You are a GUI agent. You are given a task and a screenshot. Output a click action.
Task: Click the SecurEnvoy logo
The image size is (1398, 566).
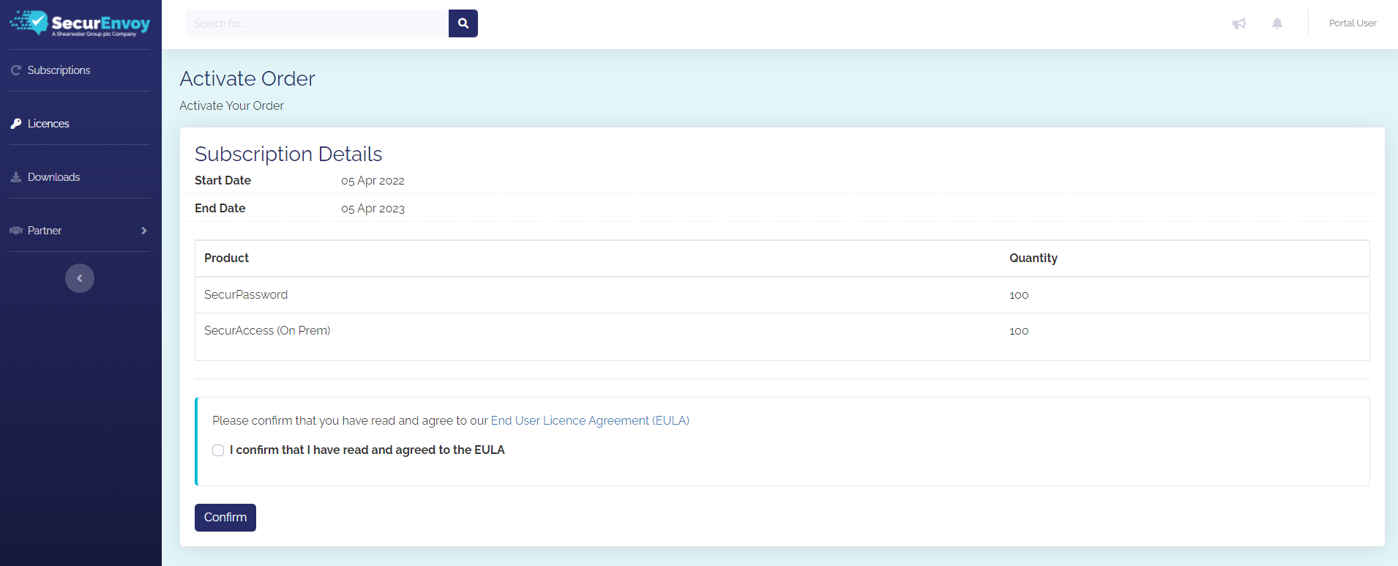tap(80, 23)
